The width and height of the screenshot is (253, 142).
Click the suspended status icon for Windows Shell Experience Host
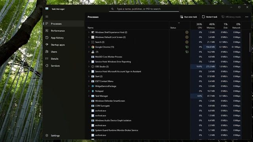click(187, 32)
